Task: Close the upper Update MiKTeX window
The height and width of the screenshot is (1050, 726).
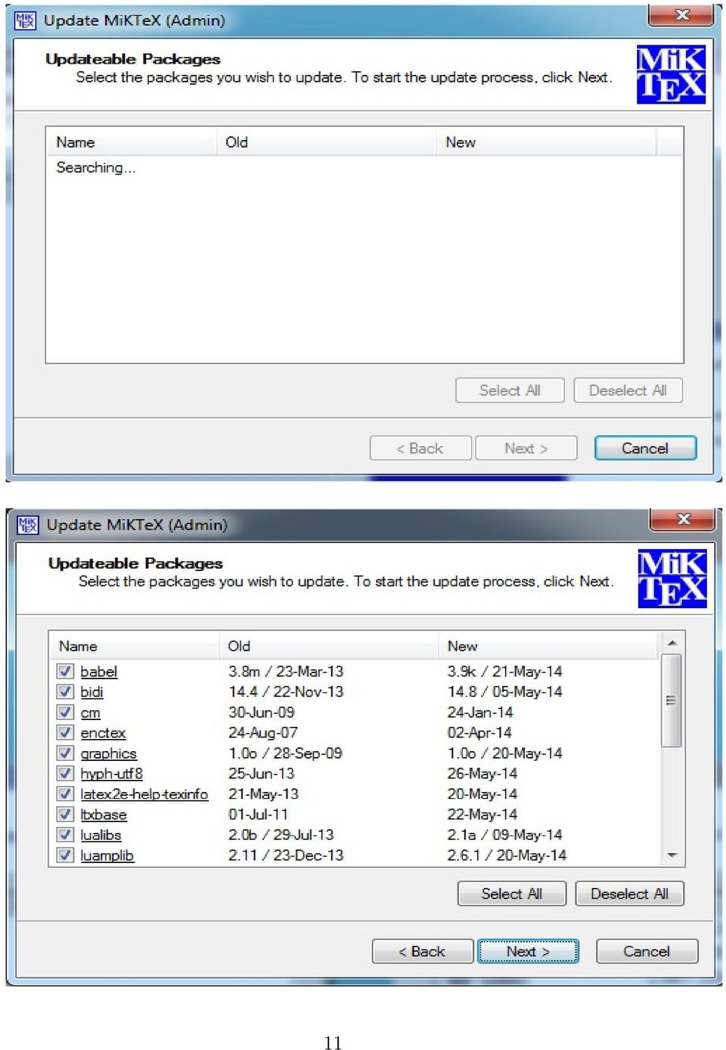Action: point(681,14)
